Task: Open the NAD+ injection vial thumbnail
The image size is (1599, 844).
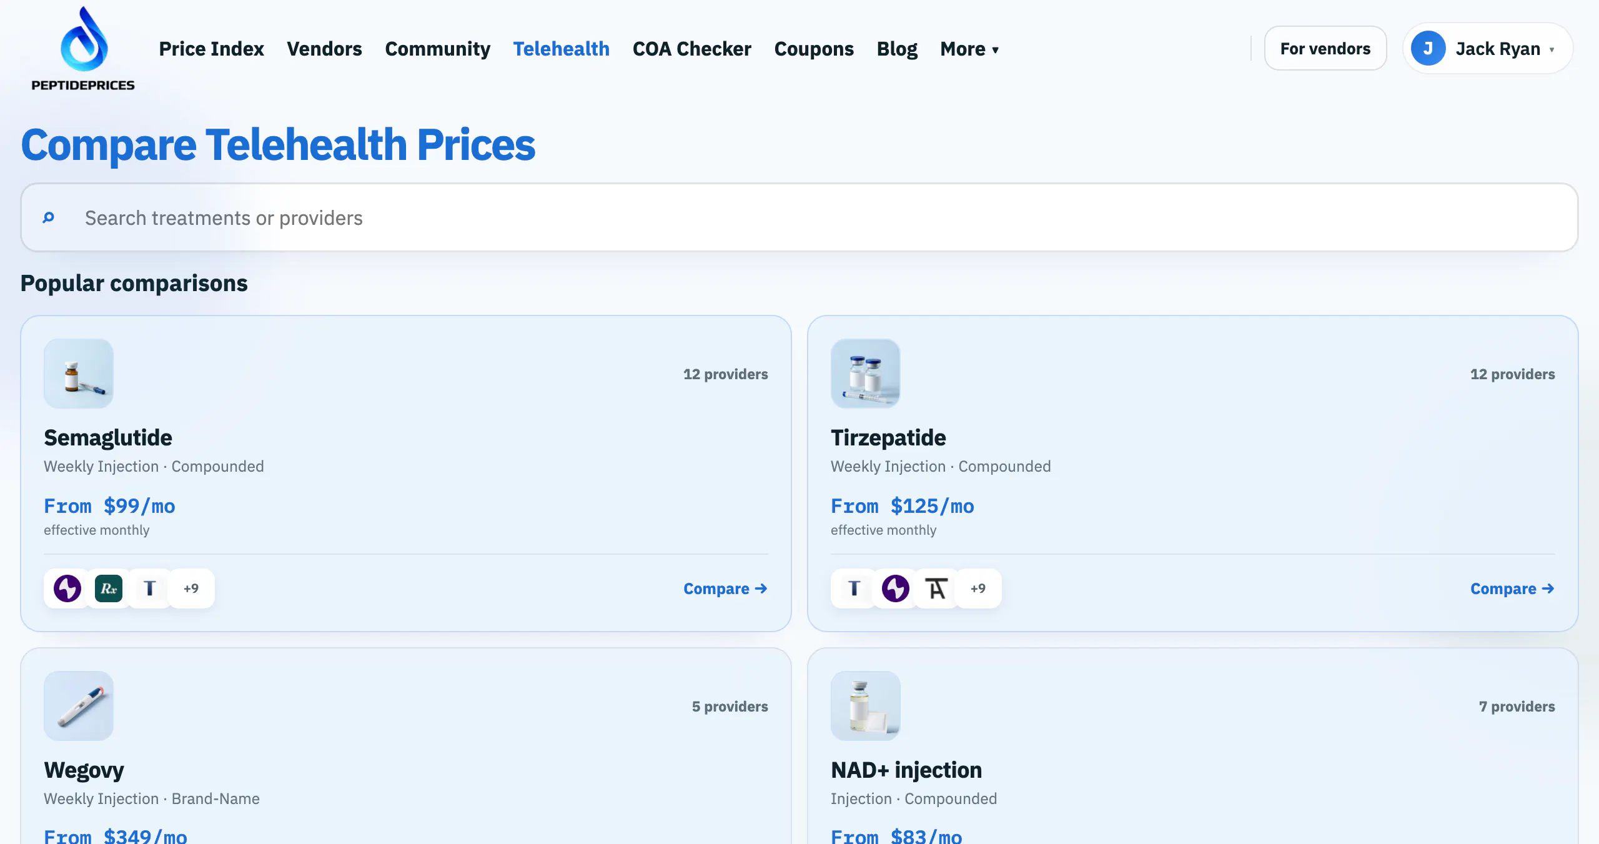Action: click(866, 706)
